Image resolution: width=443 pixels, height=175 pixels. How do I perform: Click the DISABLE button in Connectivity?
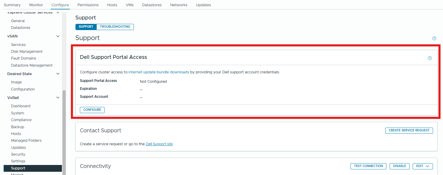(x=400, y=166)
